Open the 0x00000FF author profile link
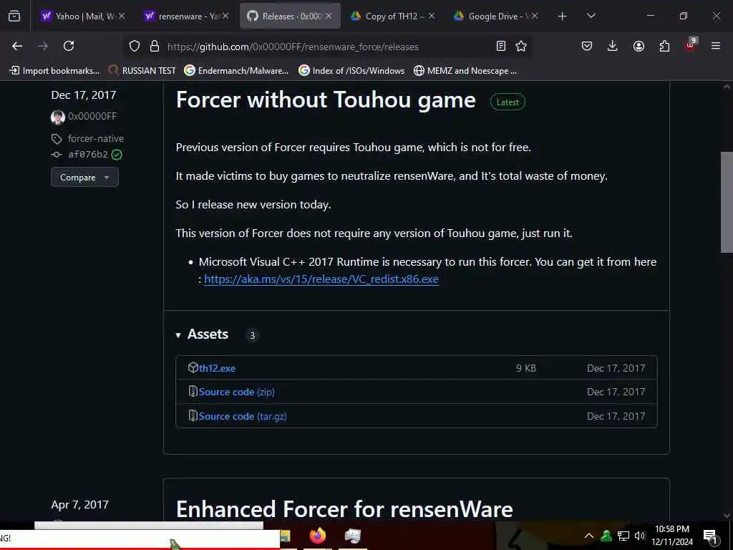Screen dimensions: 733x550 [92, 117]
